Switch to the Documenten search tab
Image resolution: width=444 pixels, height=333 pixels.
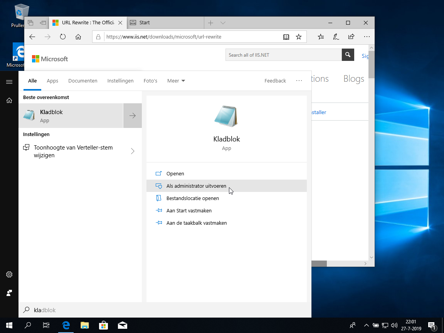(83, 81)
